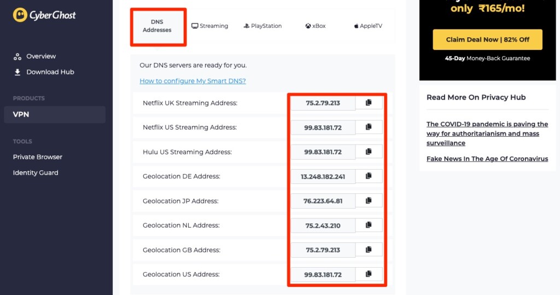Click the Geolocation JP Address label
Screen dimensions: 560x295
coord(180,201)
